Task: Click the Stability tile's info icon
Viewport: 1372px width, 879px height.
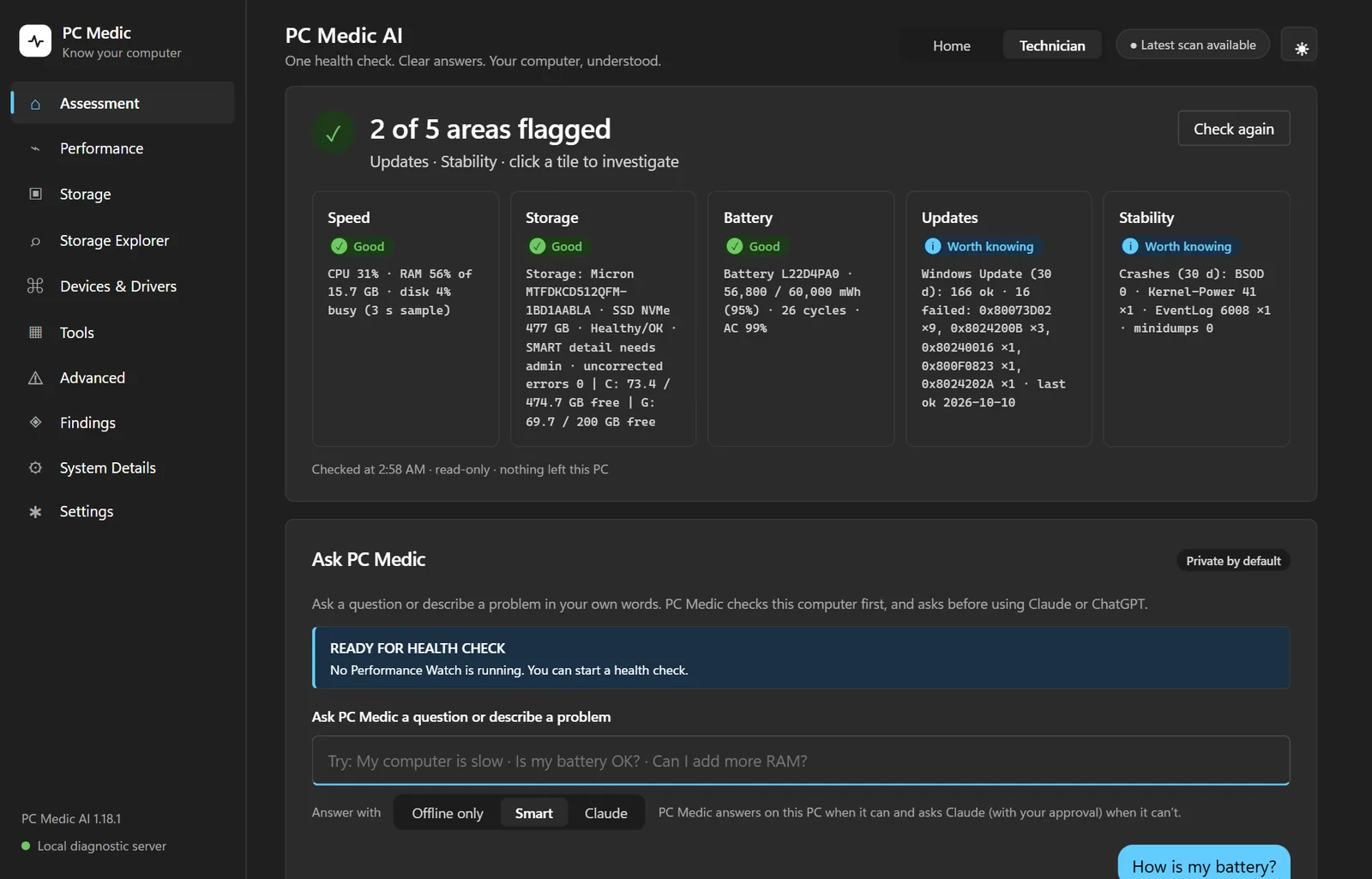Action: point(1130,246)
